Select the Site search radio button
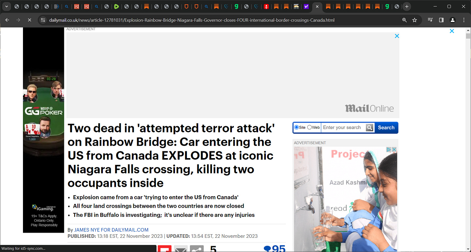This screenshot has height=252, width=471. [x=296, y=127]
